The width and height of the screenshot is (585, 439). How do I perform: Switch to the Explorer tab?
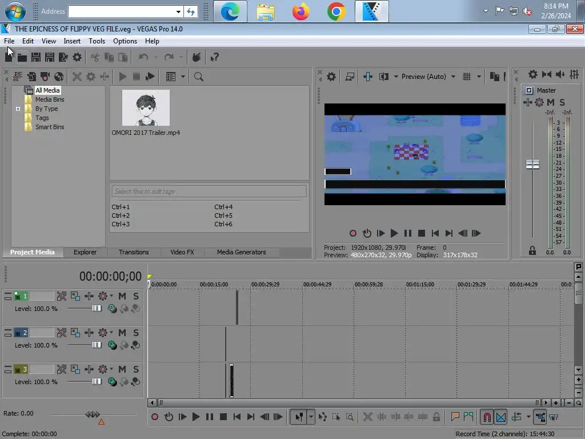click(85, 252)
